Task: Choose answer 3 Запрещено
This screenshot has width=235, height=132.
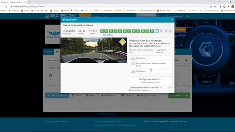Action: [151, 71]
